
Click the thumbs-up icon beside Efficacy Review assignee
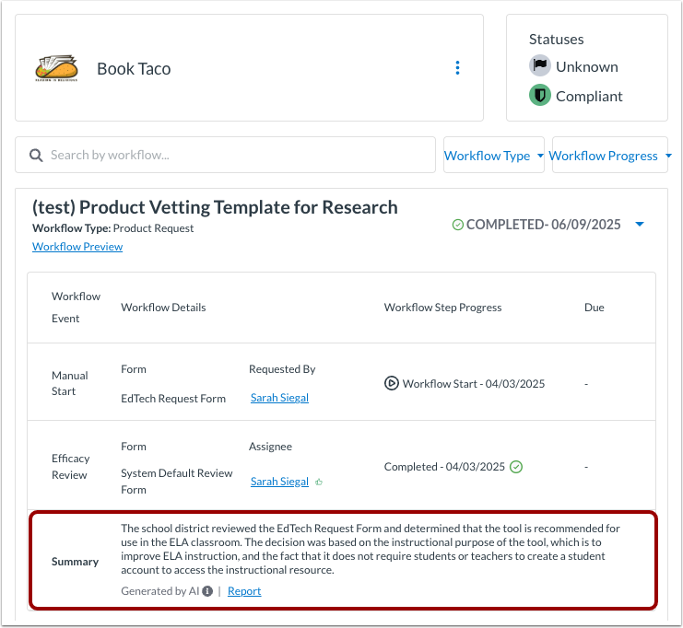click(319, 483)
